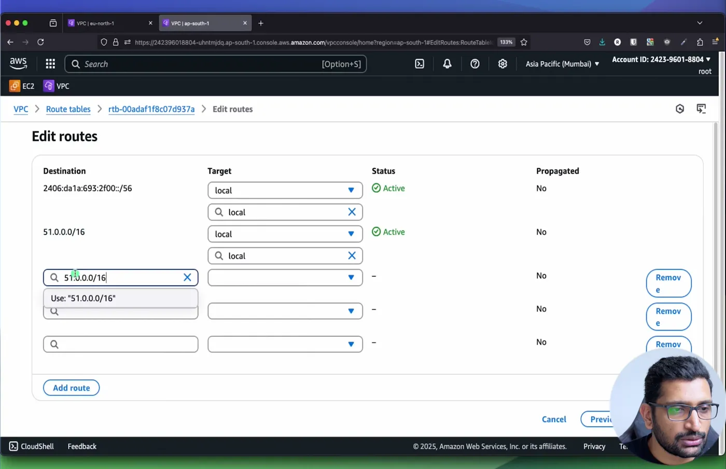
Task: Click the page info hexagon icon
Action: [680, 109]
